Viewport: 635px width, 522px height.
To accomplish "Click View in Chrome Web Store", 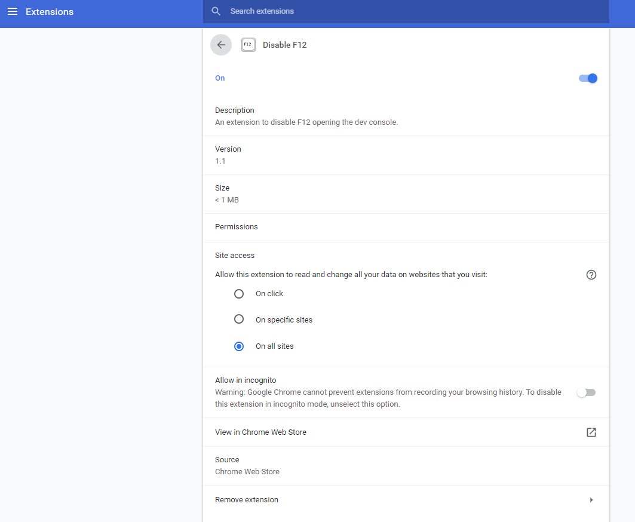I will [x=260, y=432].
